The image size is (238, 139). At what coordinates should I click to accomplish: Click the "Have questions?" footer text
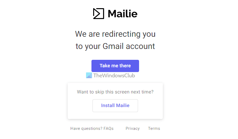pos(86,128)
